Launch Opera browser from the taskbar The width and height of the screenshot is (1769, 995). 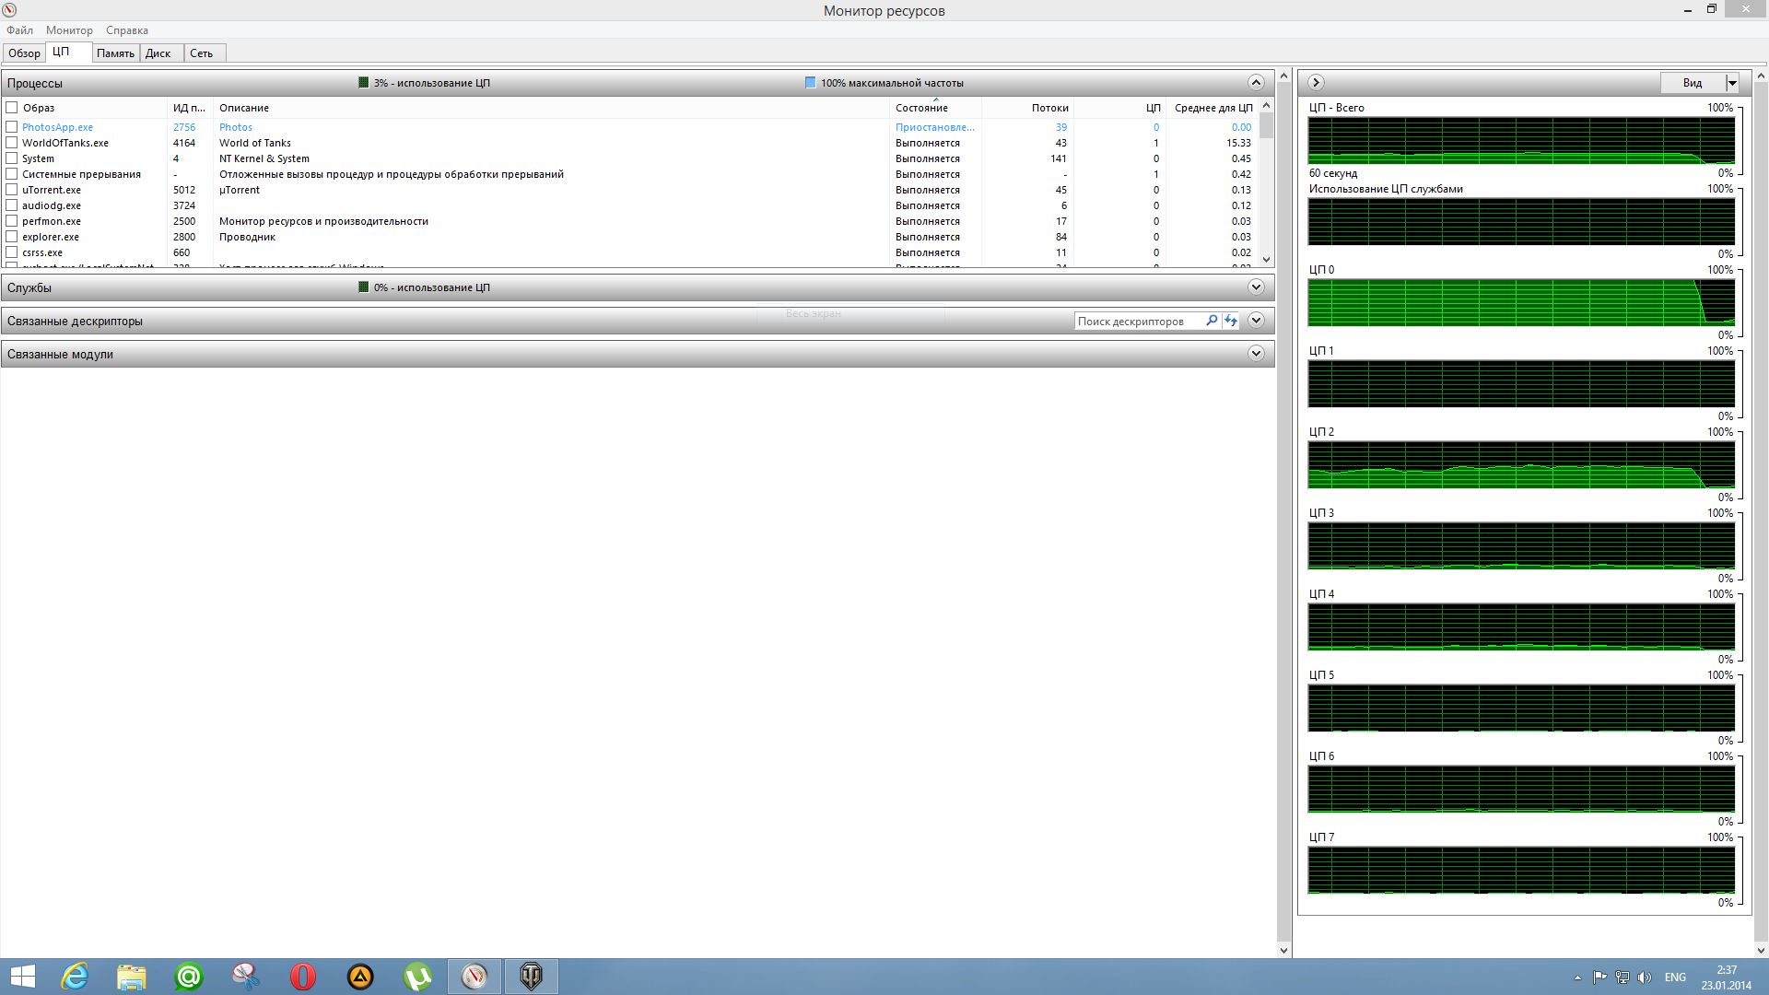pos(303,977)
